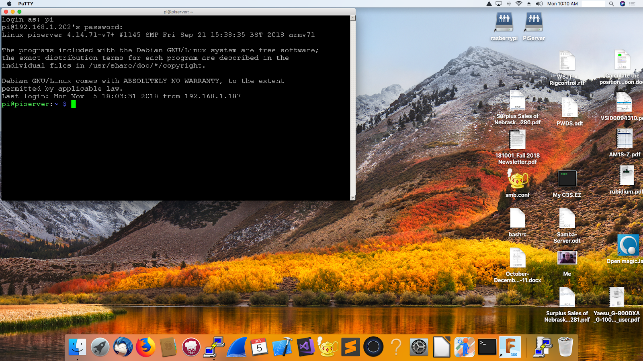Select the Calculate the position doc file
This screenshot has width=643, height=361.
click(x=622, y=67)
